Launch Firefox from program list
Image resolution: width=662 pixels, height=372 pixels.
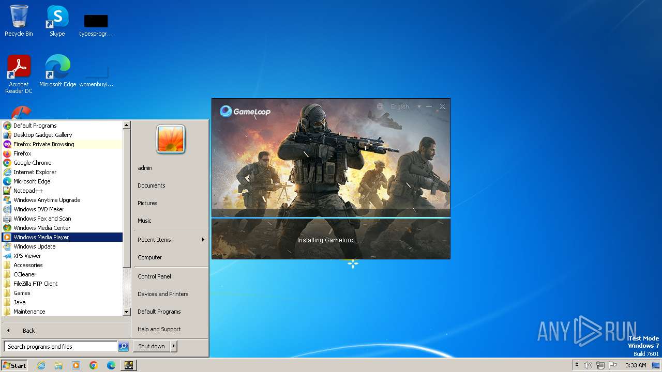(62, 153)
